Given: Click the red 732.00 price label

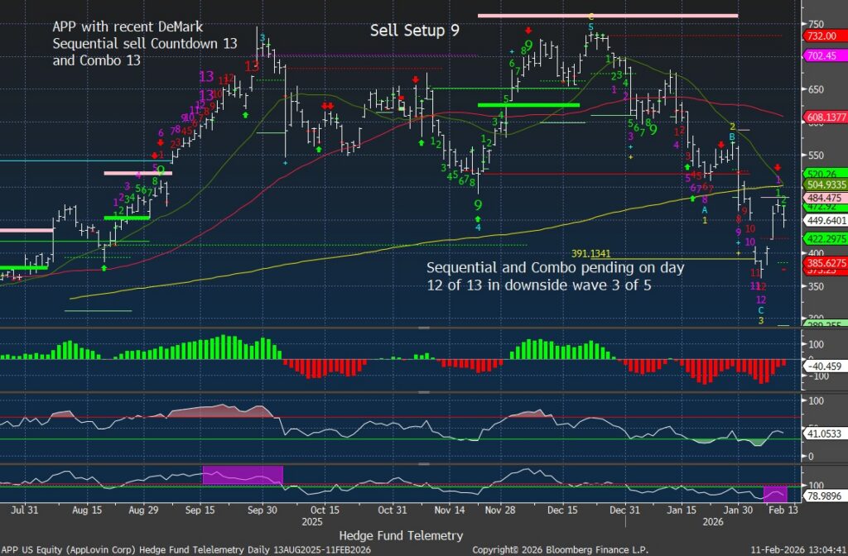Looking at the screenshot, I should 824,36.
